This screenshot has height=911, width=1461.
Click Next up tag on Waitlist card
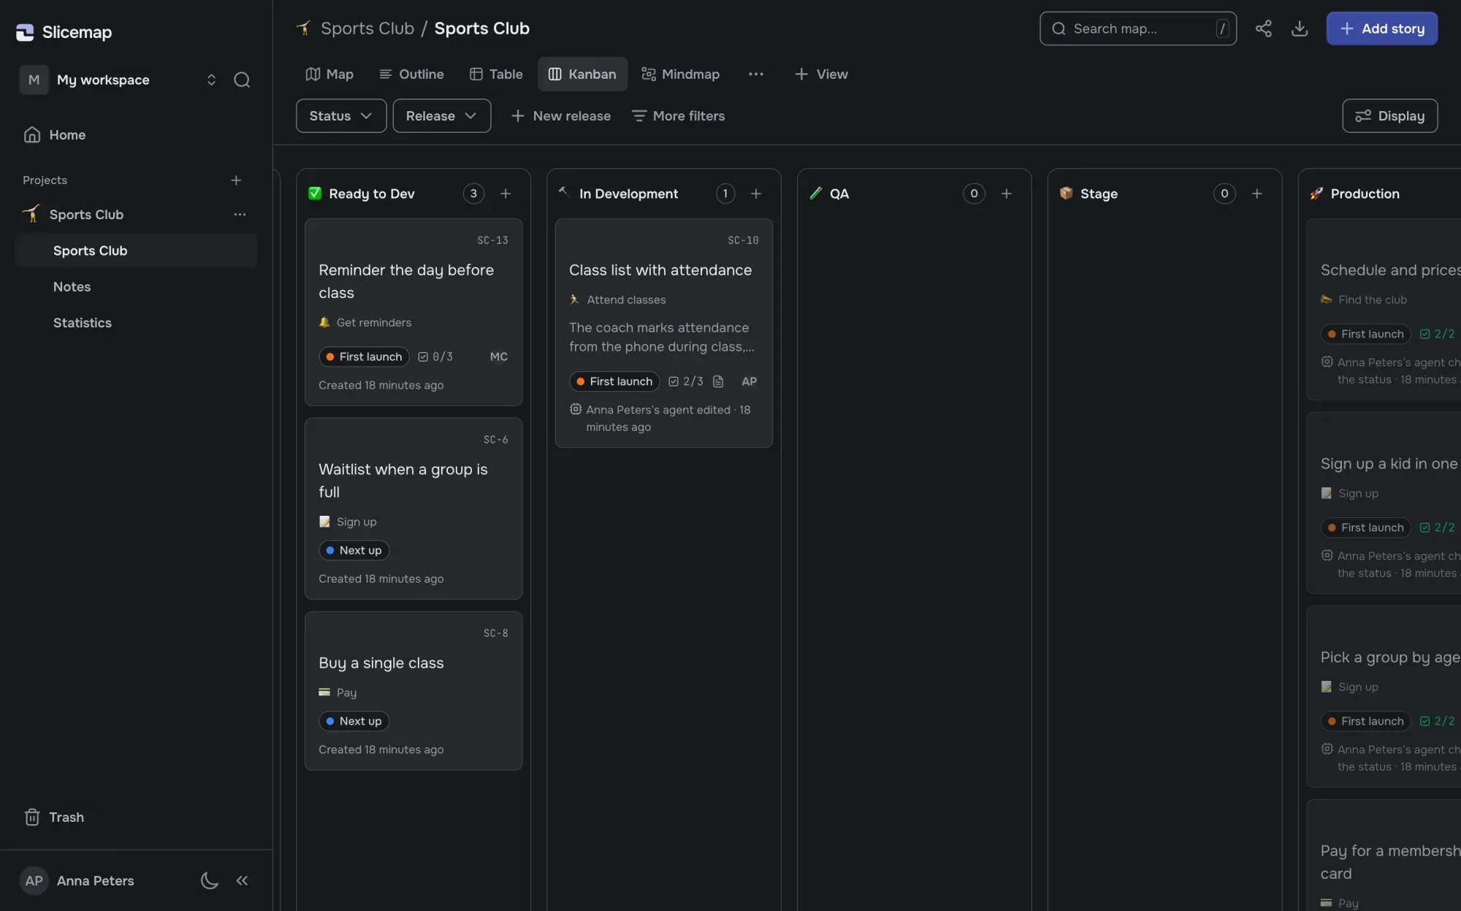(354, 550)
